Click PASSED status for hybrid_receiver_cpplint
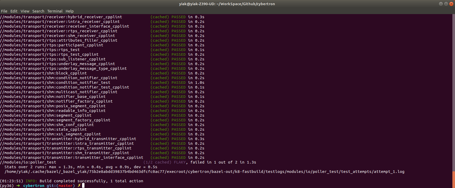The width and height of the screenshot is (455, 188). [179, 17]
